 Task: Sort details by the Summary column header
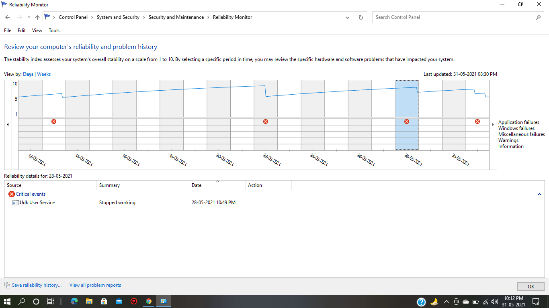(x=143, y=185)
